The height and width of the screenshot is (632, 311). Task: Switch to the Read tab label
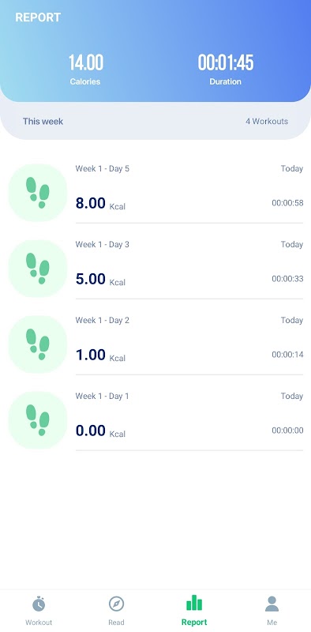tap(116, 623)
